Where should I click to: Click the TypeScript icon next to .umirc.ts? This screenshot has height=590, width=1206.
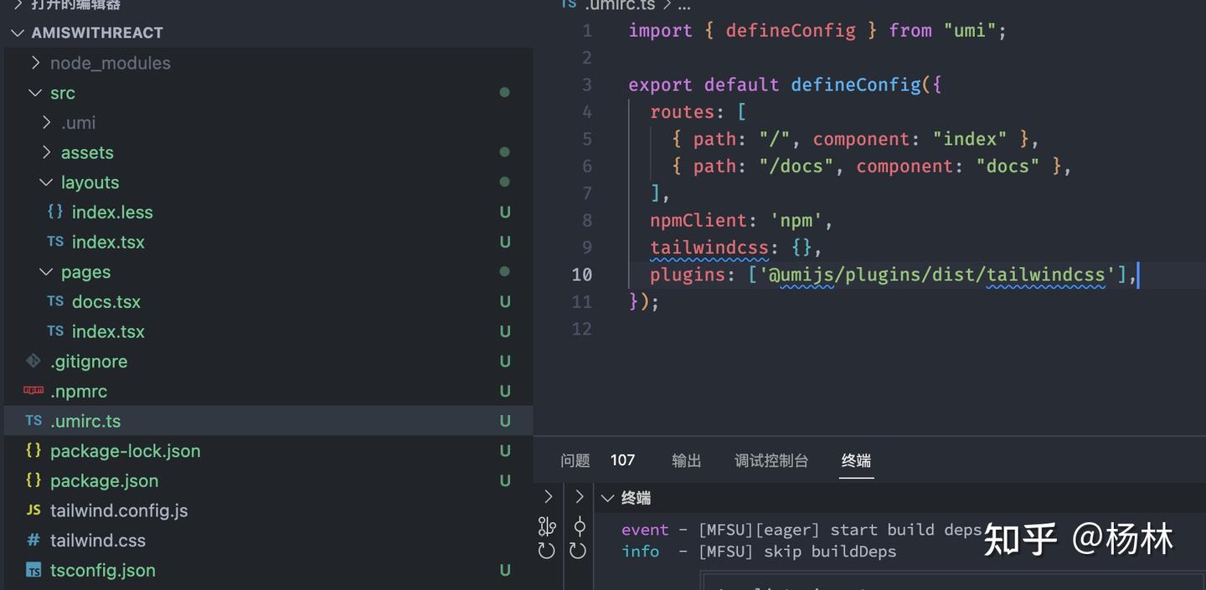pyautogui.click(x=33, y=421)
